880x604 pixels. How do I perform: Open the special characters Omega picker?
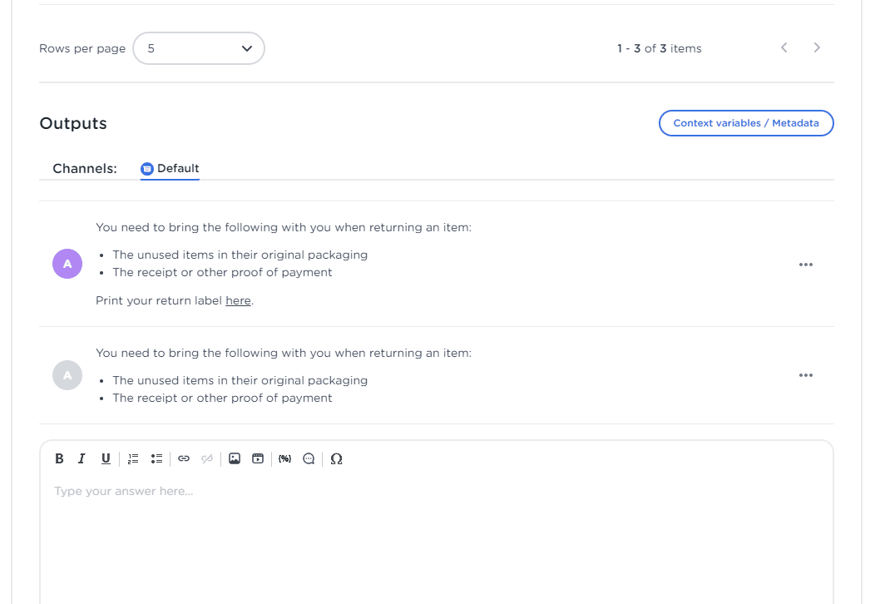tap(336, 458)
